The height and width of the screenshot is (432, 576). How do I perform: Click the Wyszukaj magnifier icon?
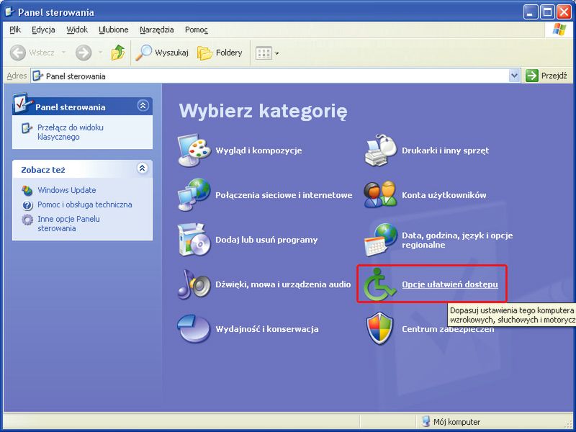pyautogui.click(x=143, y=53)
